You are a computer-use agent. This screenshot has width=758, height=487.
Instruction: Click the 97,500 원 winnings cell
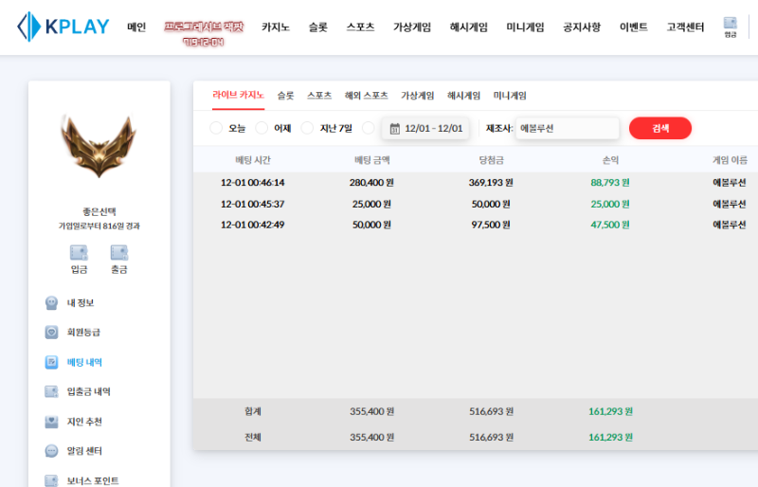point(491,225)
